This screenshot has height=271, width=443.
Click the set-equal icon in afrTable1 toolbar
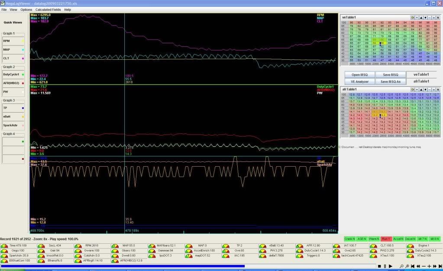coord(417,89)
